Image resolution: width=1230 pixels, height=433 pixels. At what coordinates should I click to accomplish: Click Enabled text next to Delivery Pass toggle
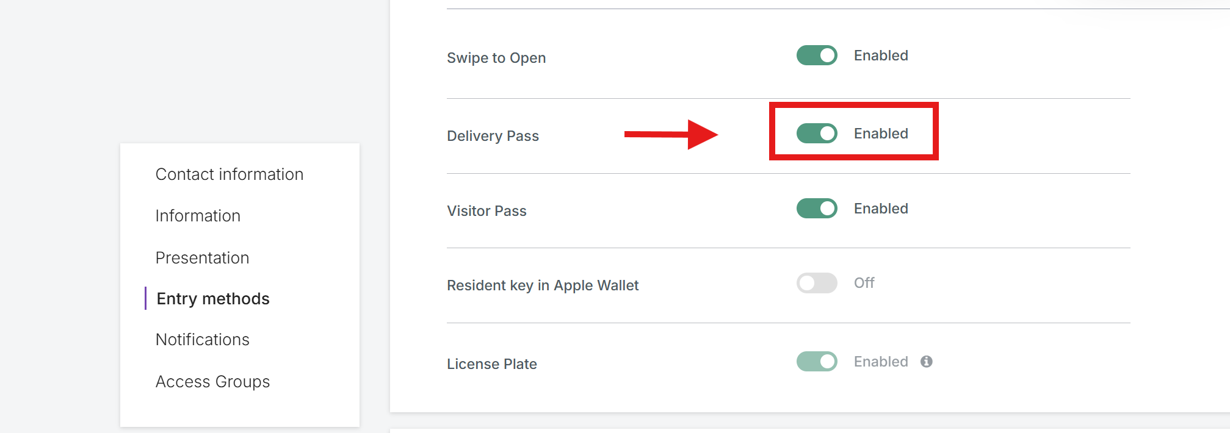tap(881, 134)
